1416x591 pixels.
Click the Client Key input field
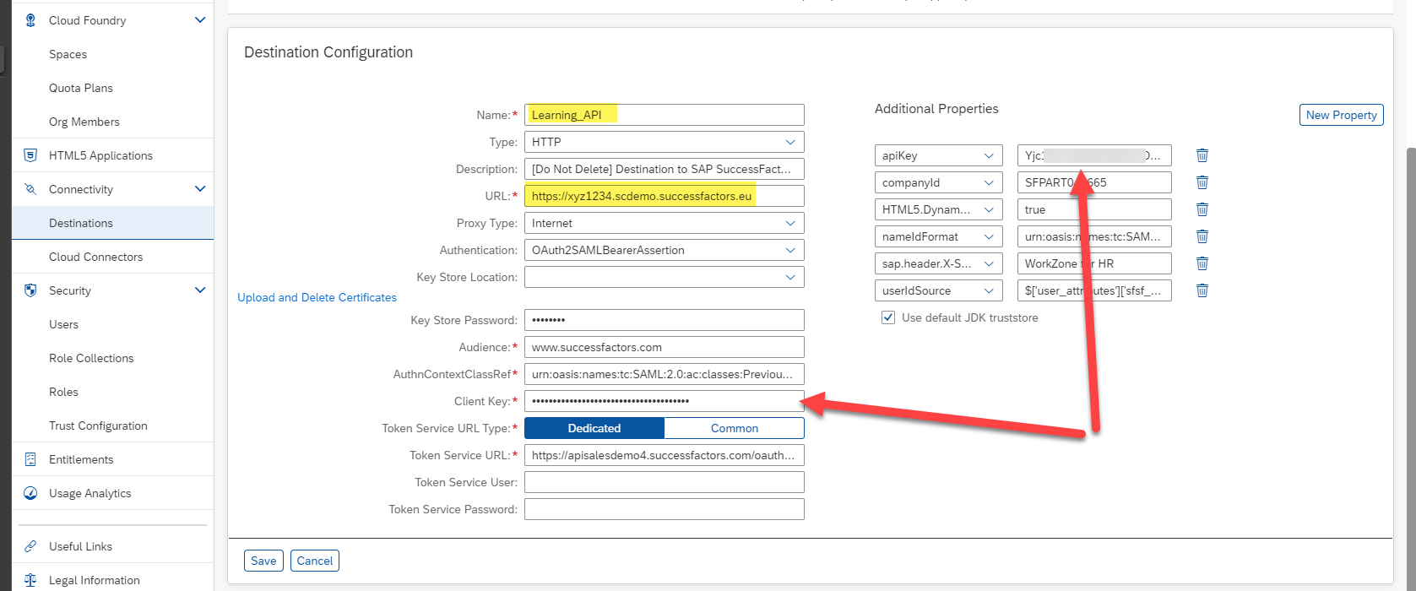(x=665, y=401)
